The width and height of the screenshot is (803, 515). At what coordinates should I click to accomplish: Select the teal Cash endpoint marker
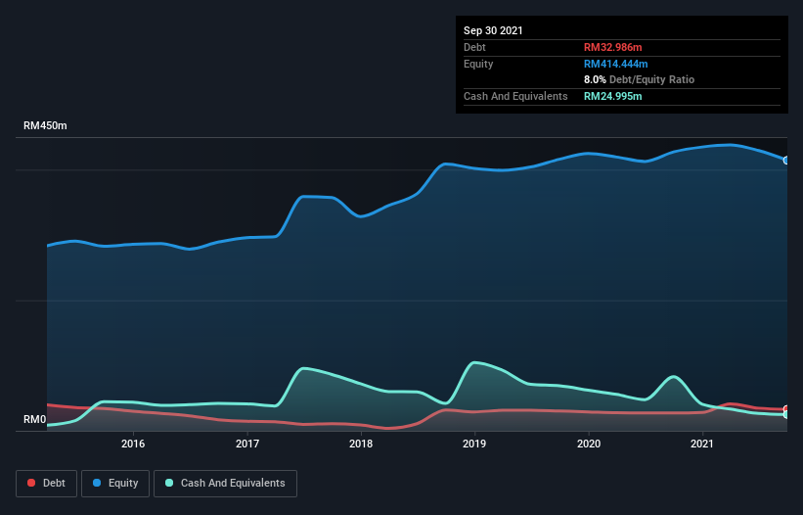tap(785, 415)
